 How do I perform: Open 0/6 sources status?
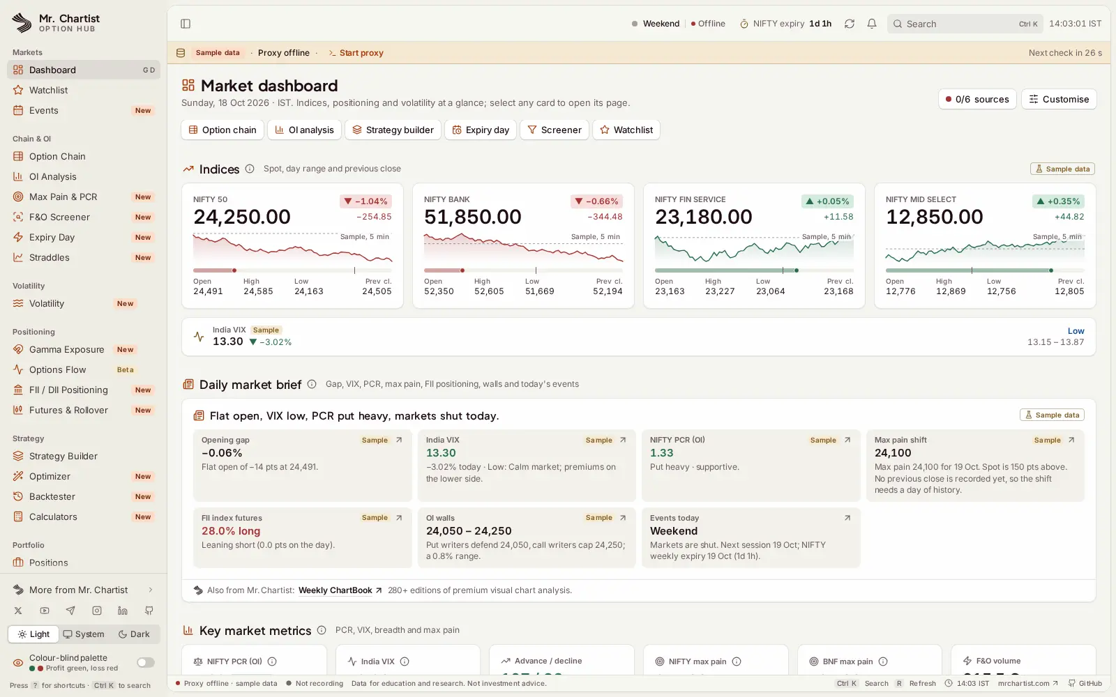point(977,99)
